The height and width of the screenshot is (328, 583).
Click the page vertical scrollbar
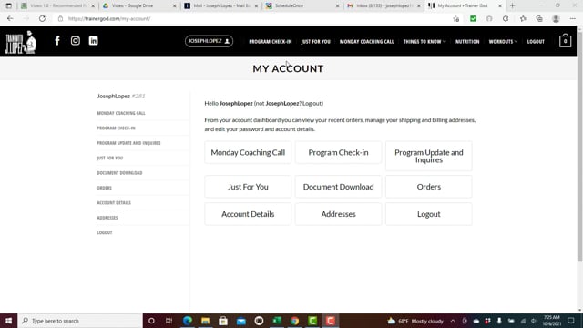579,147
